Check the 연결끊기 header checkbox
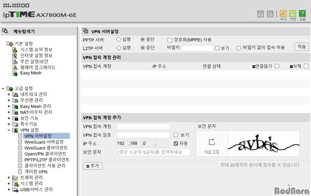Screen dimensions: 311x196 tap(277, 66)
